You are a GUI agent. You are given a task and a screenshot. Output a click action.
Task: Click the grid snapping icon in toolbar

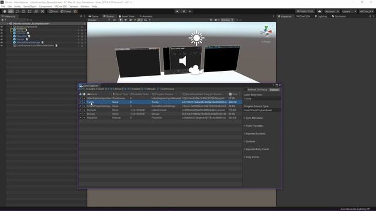pos(75,12)
